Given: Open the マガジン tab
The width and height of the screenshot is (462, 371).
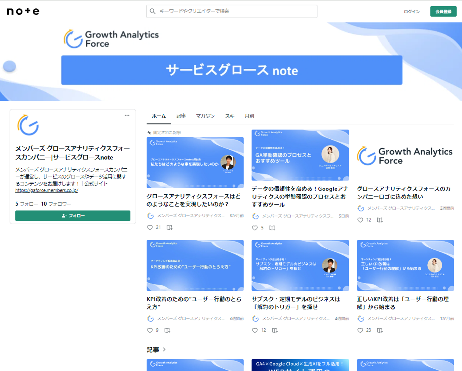Looking at the screenshot, I should click(205, 116).
